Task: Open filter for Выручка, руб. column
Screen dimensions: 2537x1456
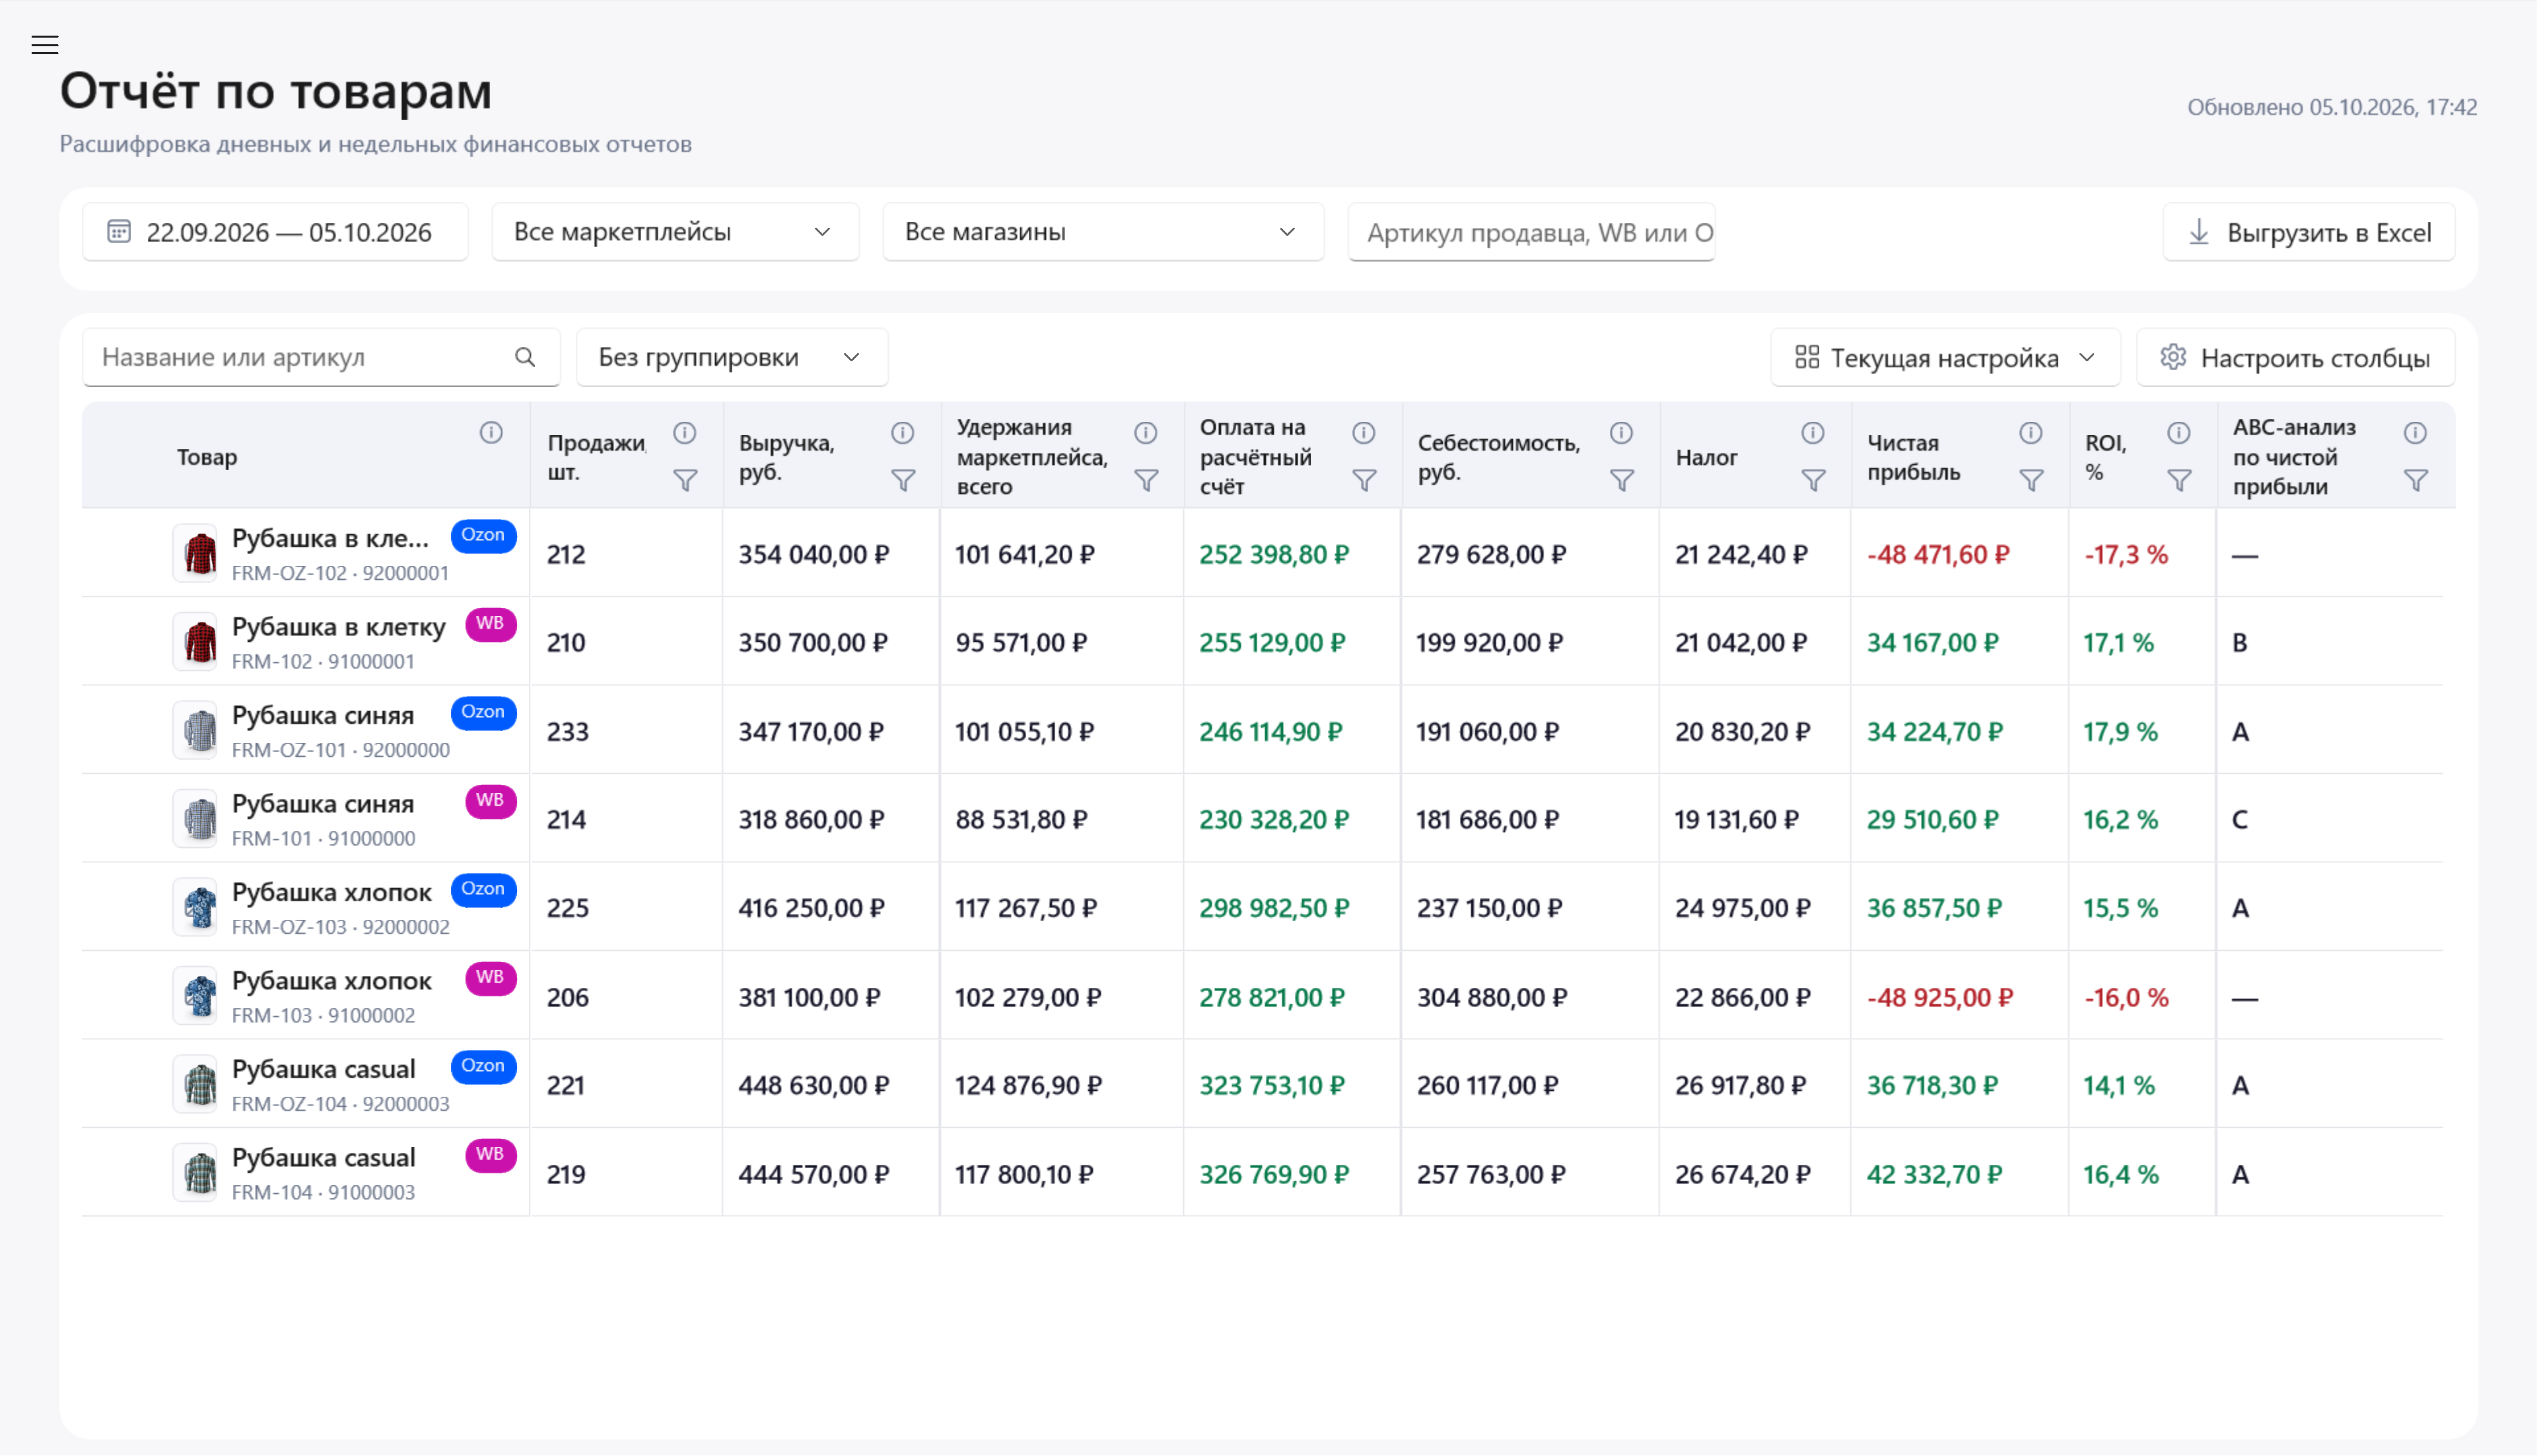Action: coord(903,481)
